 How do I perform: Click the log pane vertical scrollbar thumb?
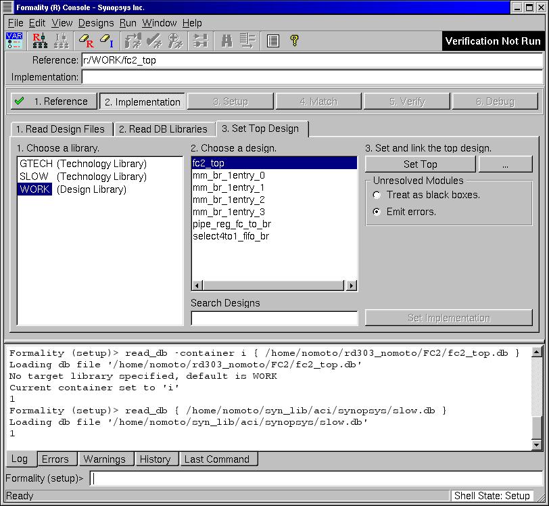point(536,428)
